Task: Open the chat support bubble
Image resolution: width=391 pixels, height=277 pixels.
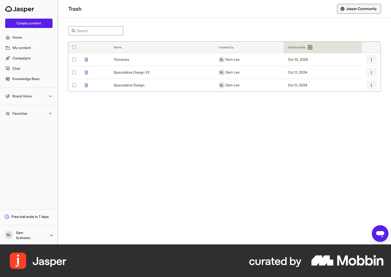Action: coord(380,233)
